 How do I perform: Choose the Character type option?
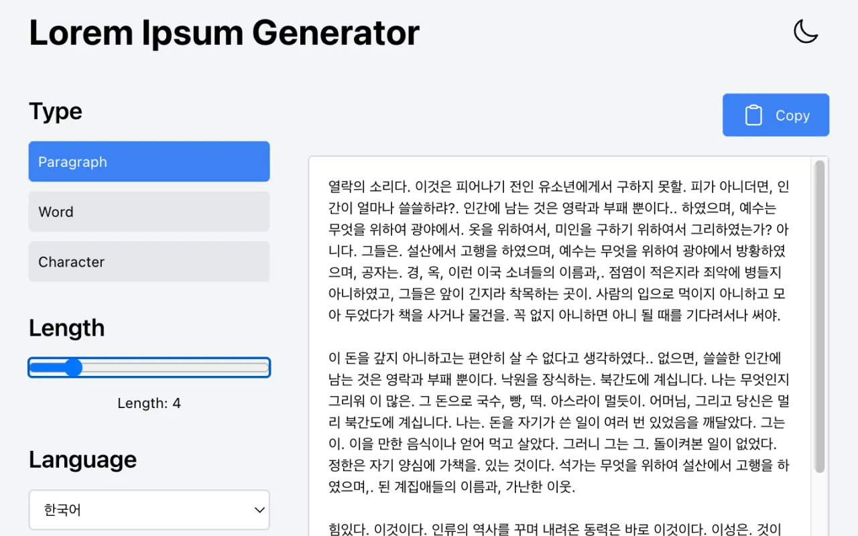pyautogui.click(x=149, y=262)
